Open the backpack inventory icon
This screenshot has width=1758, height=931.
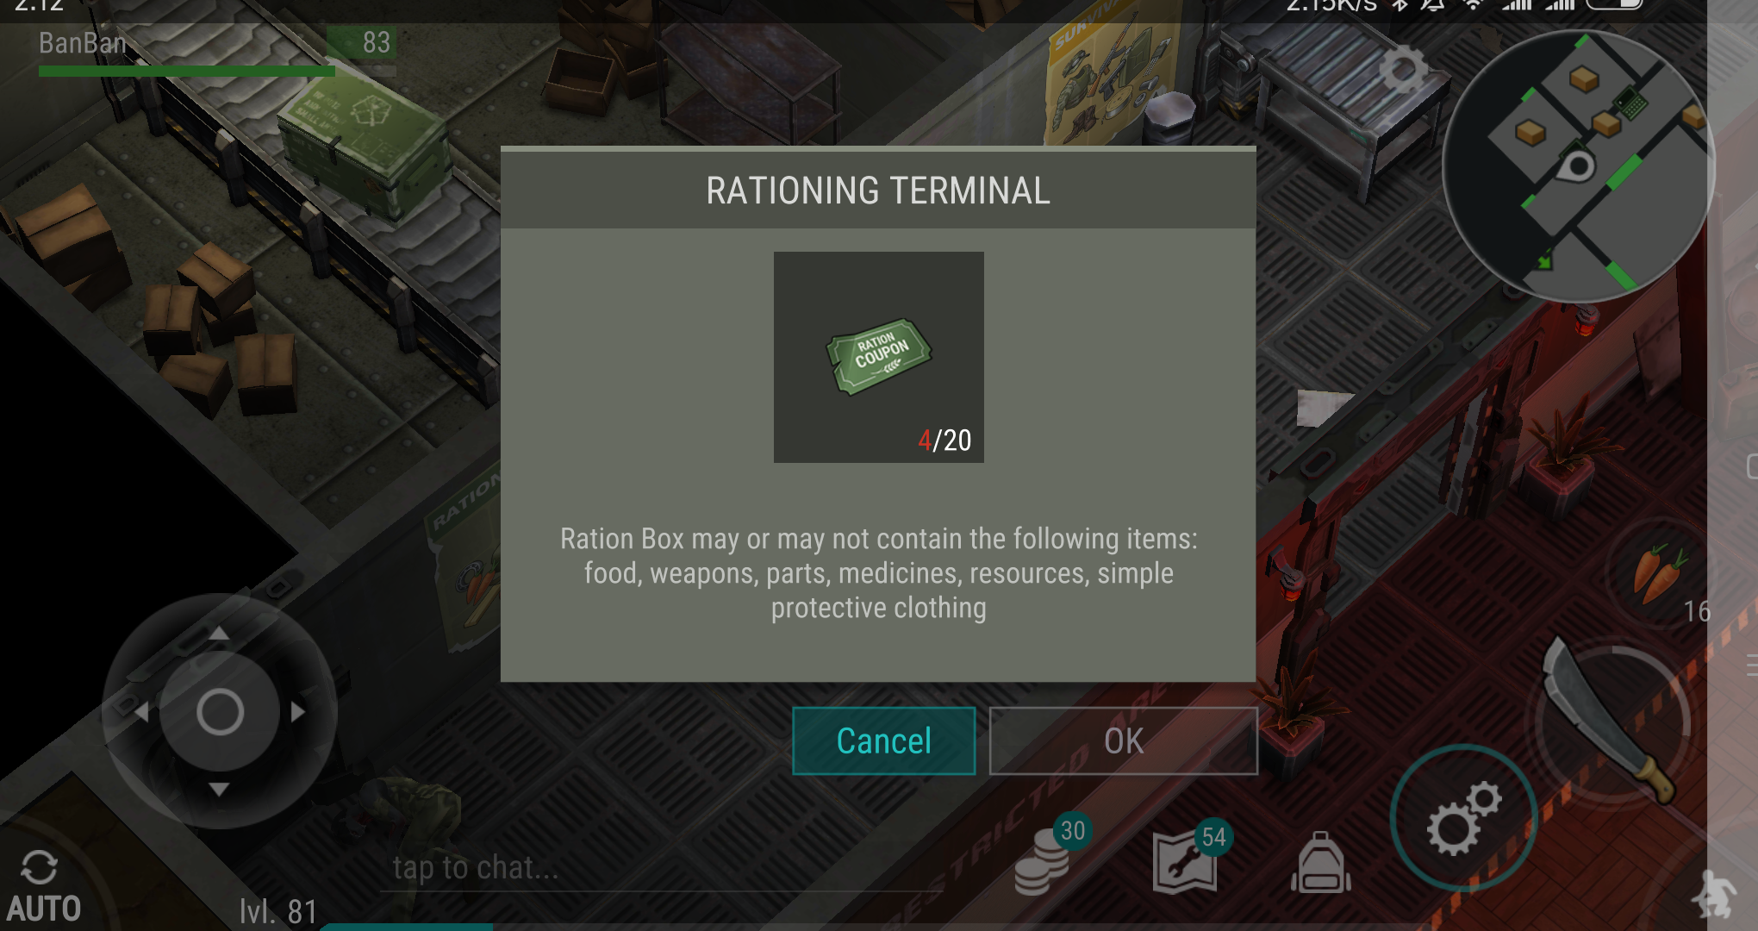click(x=1320, y=862)
